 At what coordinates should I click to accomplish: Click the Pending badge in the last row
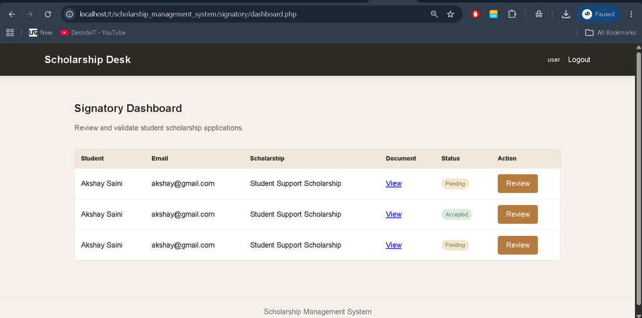[x=455, y=245]
